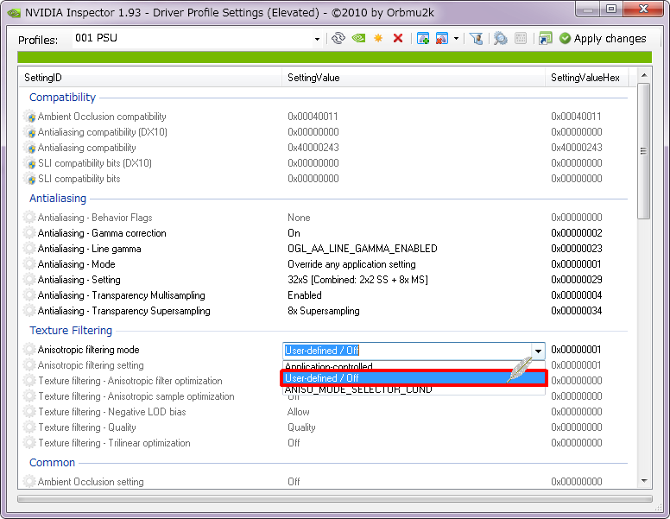Restore profile to NVIDIA defaults via green logo icon
670x519 pixels.
(x=358, y=39)
